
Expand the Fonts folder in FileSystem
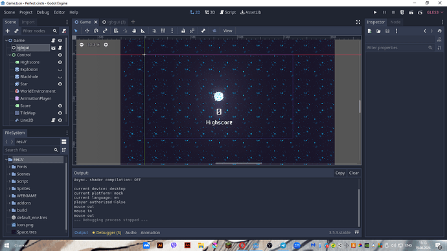(10, 167)
